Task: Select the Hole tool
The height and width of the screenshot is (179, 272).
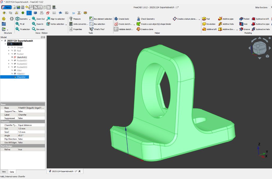Action: pyautogui.click(x=243, y=24)
